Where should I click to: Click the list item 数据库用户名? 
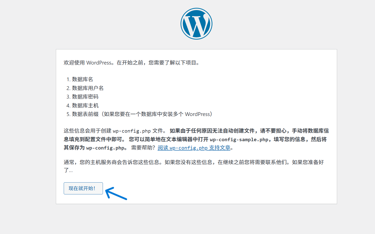pos(88,88)
